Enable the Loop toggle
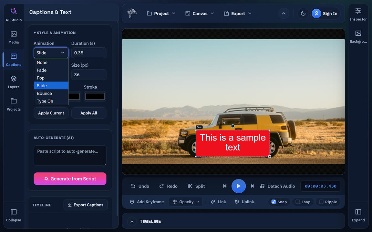Screen dimensions: 372x232 pyautogui.click(x=303, y=202)
